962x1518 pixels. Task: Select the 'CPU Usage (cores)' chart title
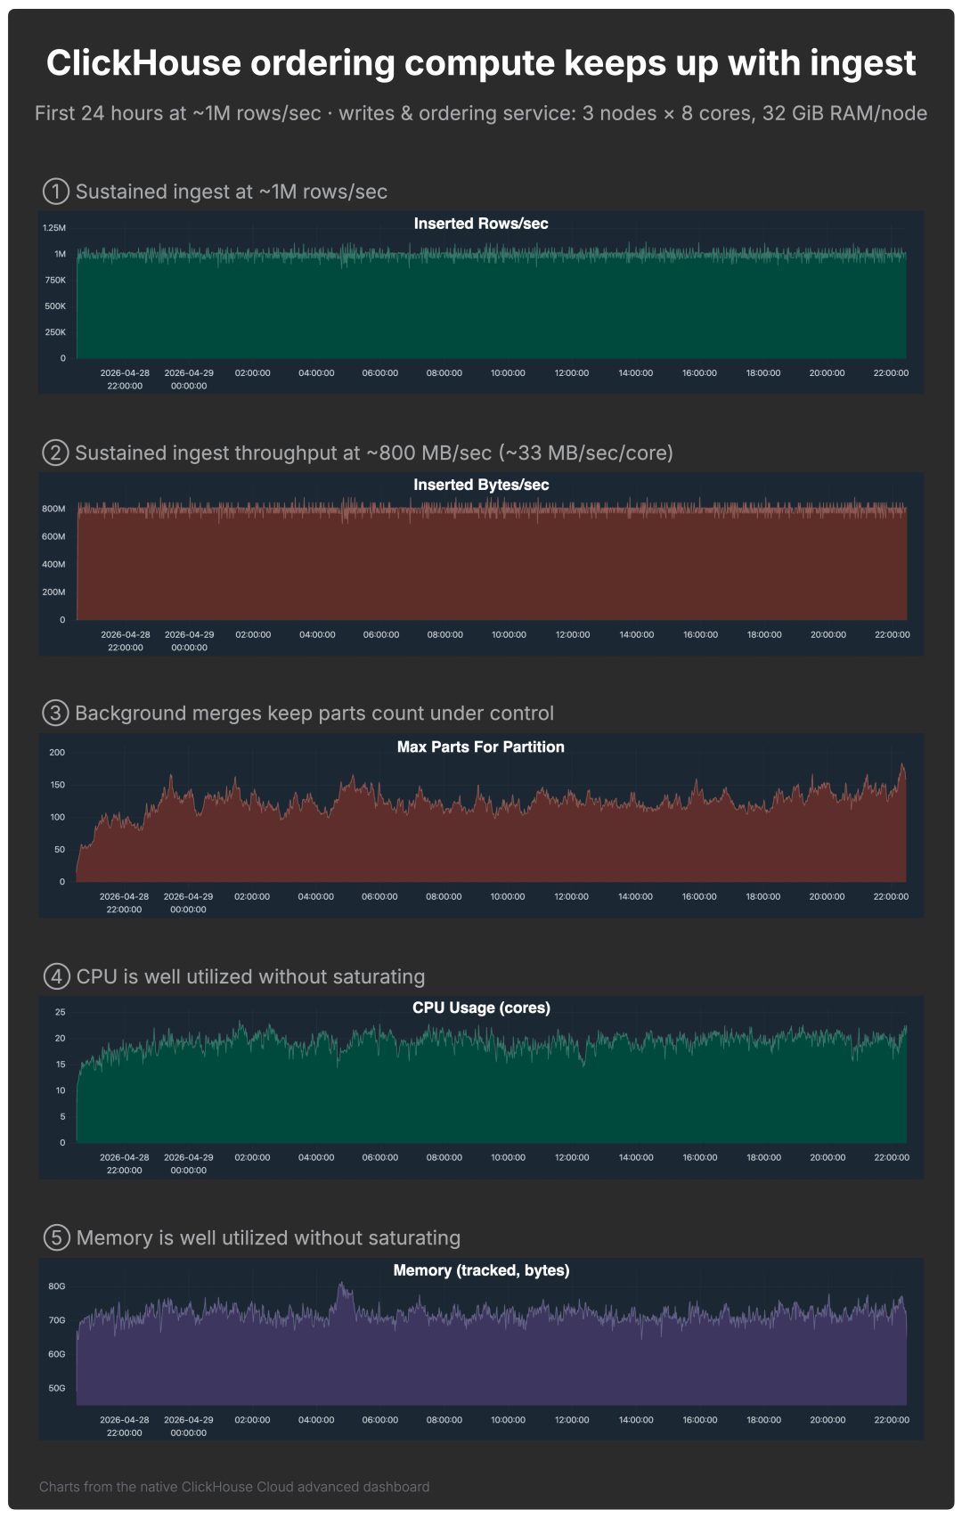481,1008
